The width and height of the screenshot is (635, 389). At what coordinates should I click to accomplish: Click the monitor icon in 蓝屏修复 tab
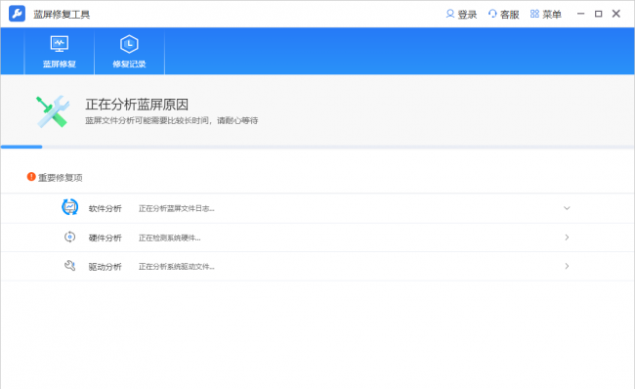point(60,44)
